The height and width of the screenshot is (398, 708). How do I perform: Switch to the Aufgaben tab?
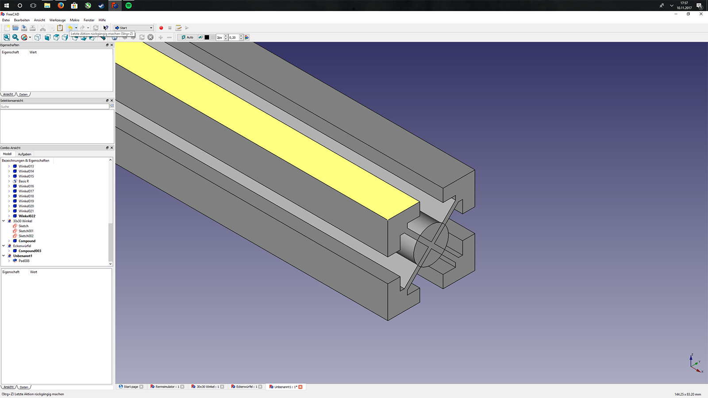(24, 154)
